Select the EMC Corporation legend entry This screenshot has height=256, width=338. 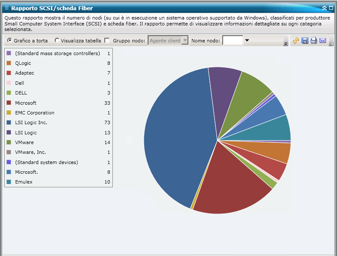[59, 113]
